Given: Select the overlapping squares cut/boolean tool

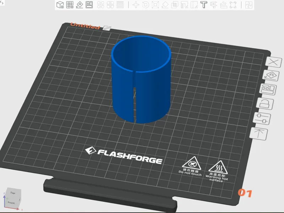Looking at the screenshot, I should [175, 5].
